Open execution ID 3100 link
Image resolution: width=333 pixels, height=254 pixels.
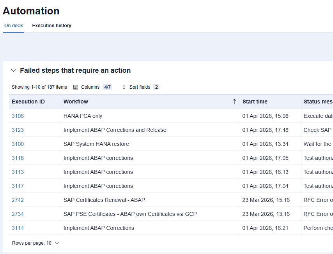point(18,144)
